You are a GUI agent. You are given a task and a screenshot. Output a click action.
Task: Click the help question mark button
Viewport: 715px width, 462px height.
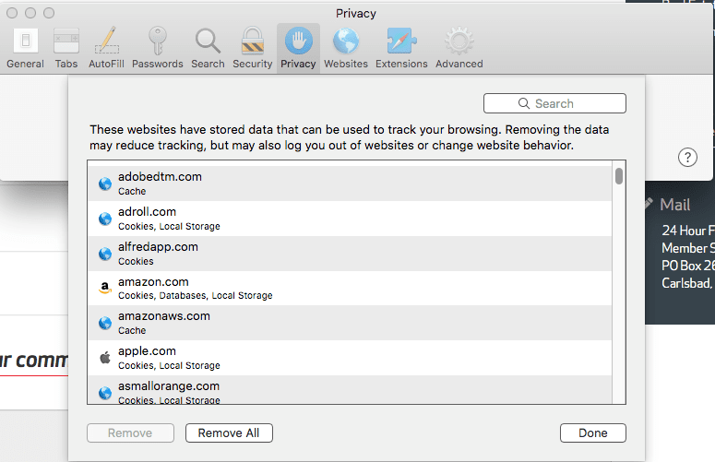(x=687, y=158)
